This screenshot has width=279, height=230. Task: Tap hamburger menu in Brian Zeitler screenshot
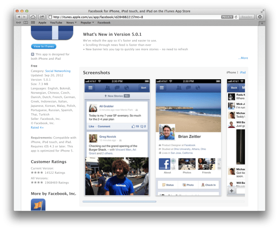(x=162, y=88)
